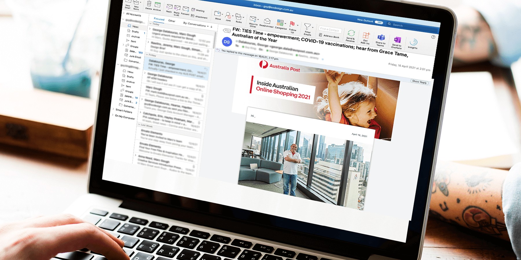Delete the message using Delete icon
The image size is (521, 260).
coord(149,4)
